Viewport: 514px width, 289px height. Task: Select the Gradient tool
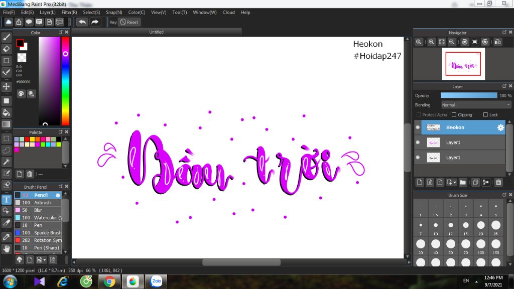(6, 124)
